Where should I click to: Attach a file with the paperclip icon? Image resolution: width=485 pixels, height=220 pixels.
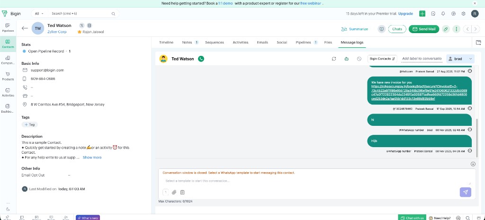(x=174, y=192)
